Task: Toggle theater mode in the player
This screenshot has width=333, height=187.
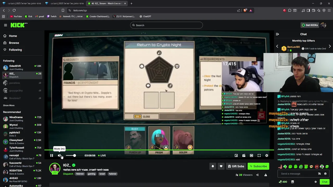Action: [251, 155]
